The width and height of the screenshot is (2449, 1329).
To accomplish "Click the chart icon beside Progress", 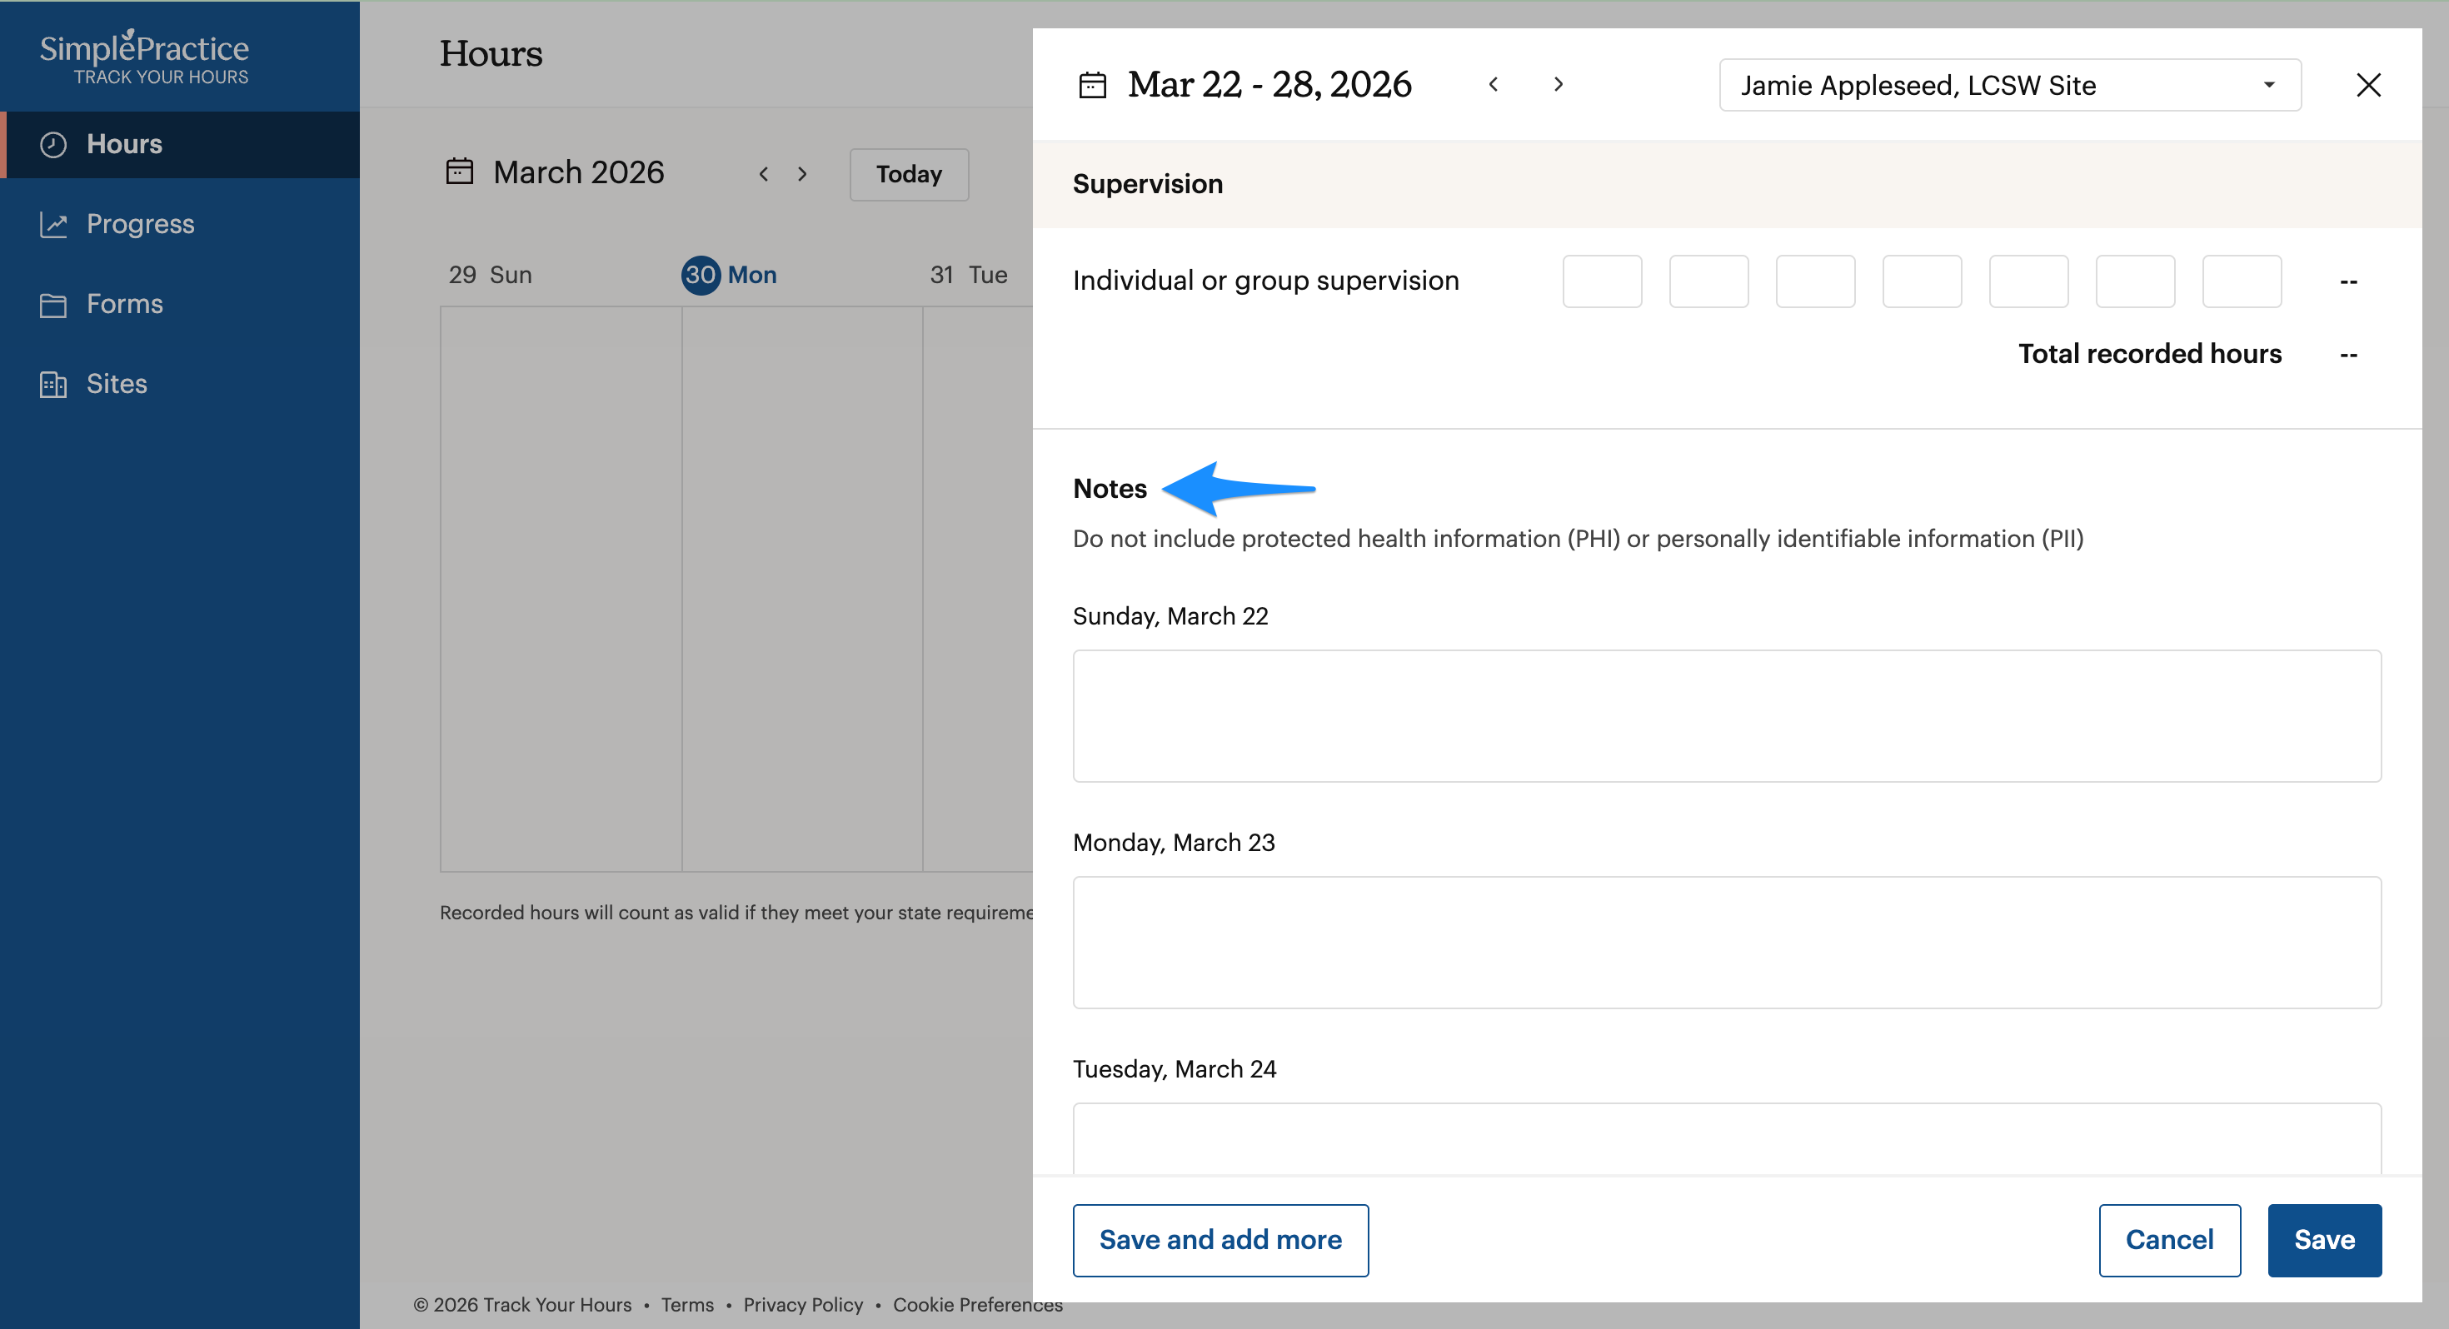I will tap(53, 224).
